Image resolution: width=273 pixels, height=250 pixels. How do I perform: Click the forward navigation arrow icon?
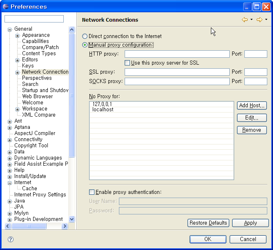click(x=259, y=20)
